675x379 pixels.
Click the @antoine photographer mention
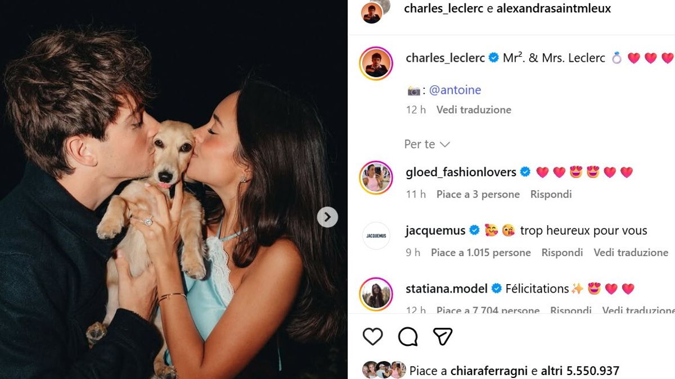coord(455,90)
